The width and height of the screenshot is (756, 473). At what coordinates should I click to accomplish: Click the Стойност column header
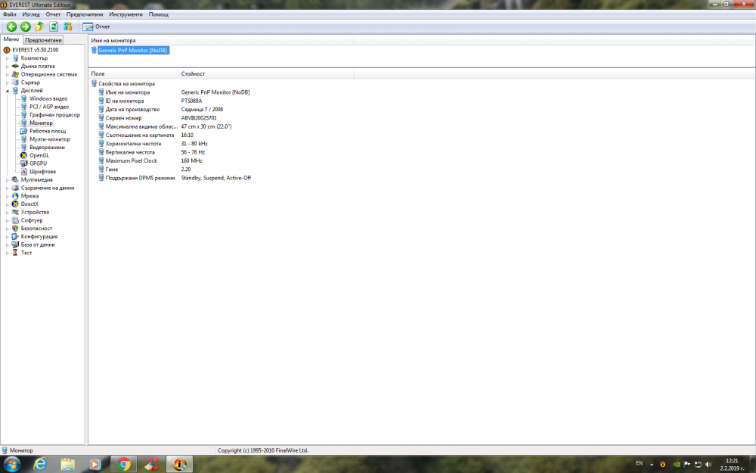(266, 74)
